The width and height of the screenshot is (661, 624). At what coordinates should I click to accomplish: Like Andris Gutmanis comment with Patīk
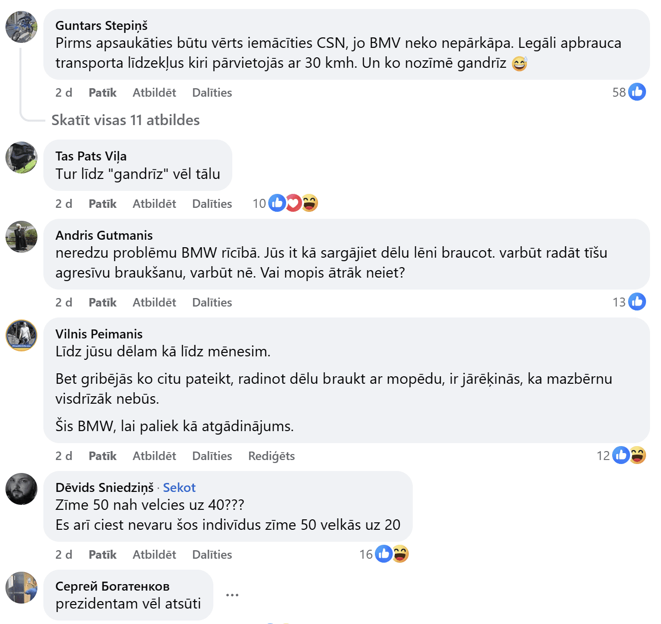103,303
